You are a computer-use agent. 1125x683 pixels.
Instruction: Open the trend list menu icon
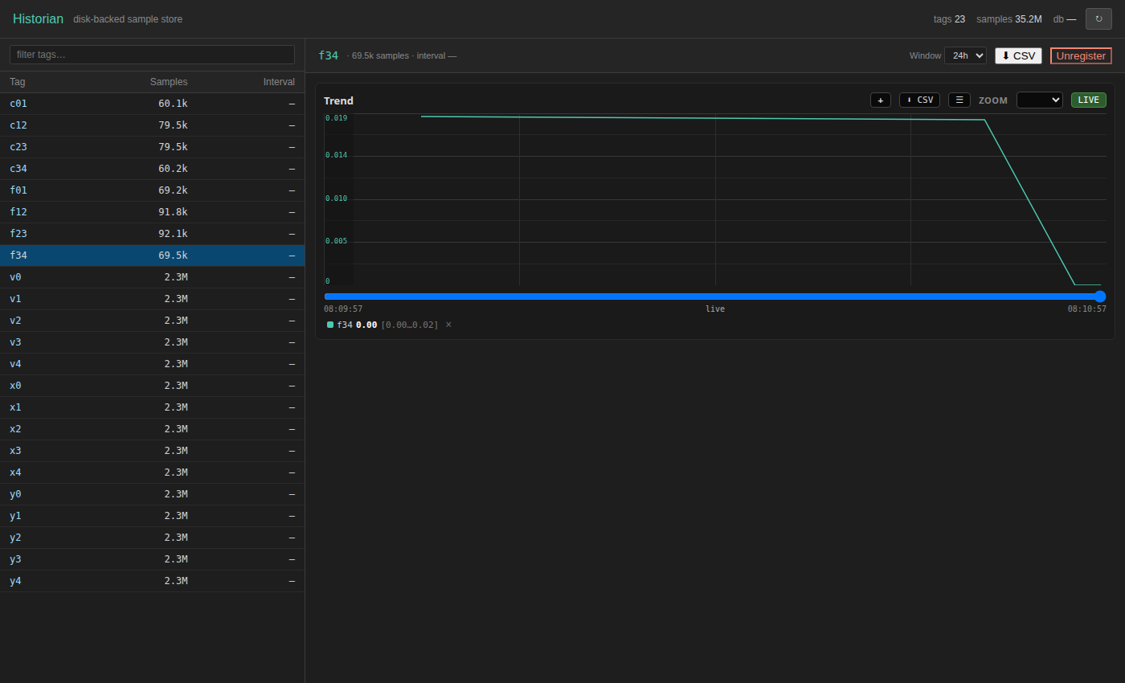click(x=959, y=100)
